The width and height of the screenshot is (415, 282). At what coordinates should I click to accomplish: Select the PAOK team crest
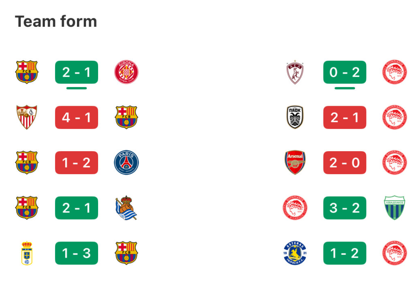(x=295, y=117)
